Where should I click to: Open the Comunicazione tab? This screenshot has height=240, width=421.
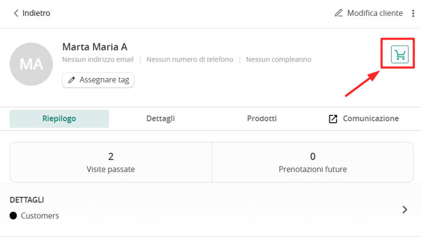363,118
